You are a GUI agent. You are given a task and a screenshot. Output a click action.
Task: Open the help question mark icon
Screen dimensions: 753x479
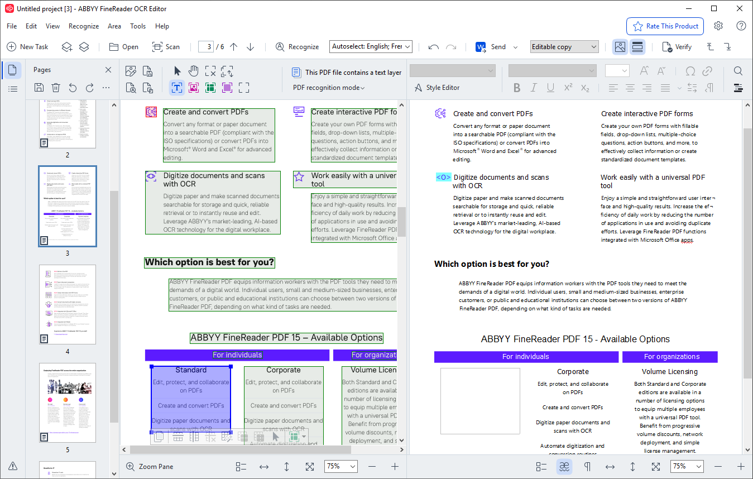pyautogui.click(x=741, y=26)
